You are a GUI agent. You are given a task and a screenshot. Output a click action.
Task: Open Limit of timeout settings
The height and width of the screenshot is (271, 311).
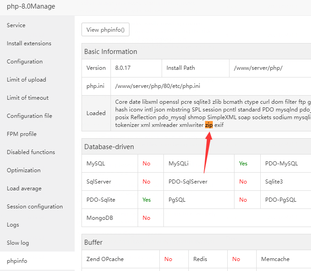click(x=28, y=98)
